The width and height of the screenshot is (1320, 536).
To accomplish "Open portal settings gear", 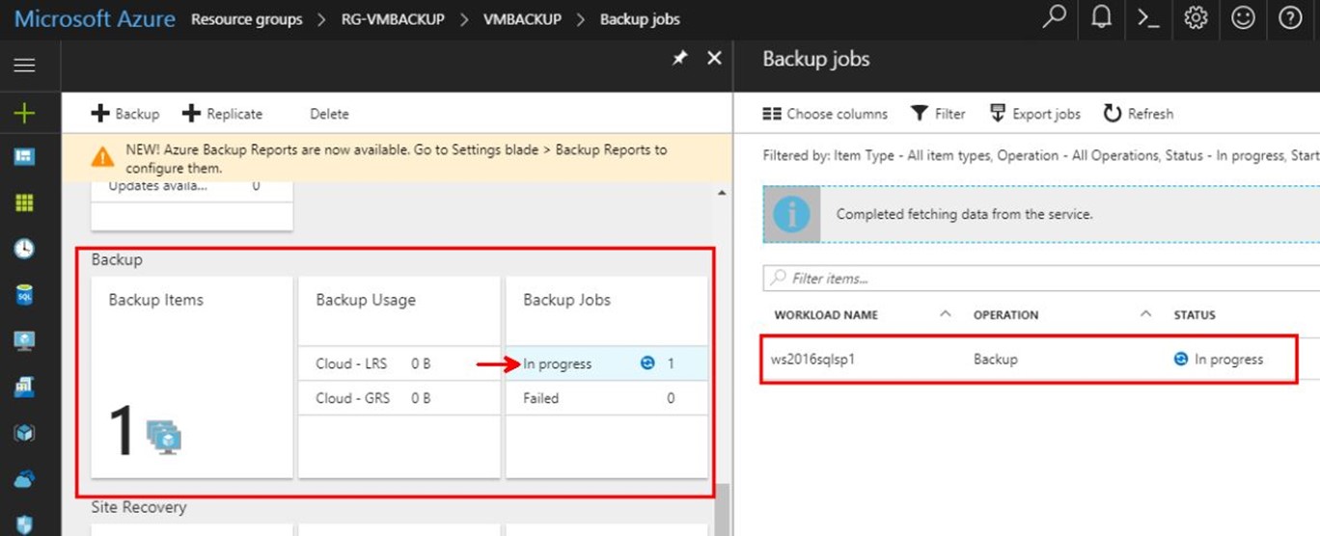I will coord(1196,17).
